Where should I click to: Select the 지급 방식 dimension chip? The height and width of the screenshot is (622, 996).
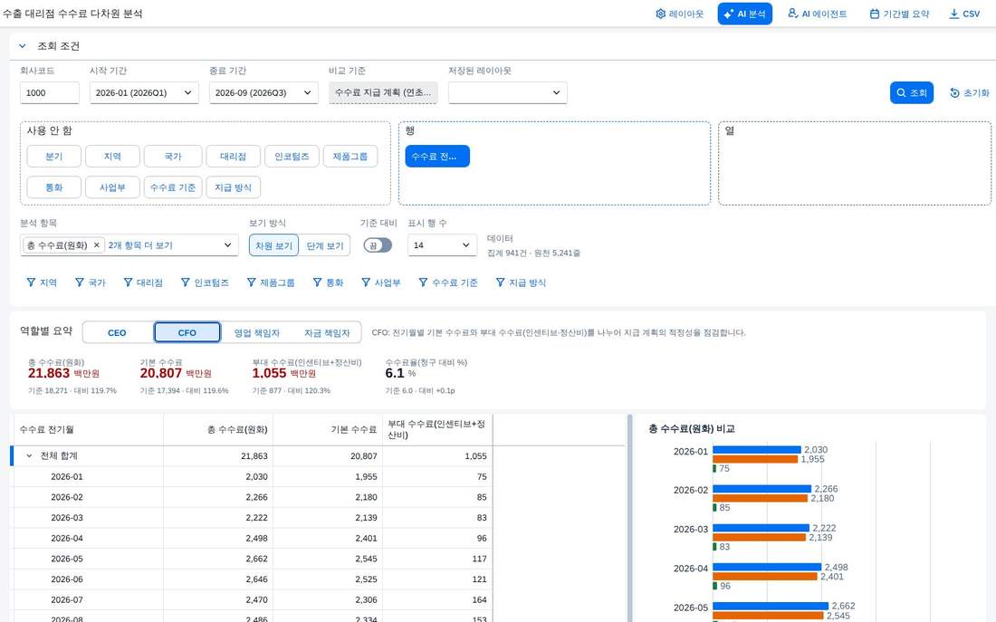point(233,187)
